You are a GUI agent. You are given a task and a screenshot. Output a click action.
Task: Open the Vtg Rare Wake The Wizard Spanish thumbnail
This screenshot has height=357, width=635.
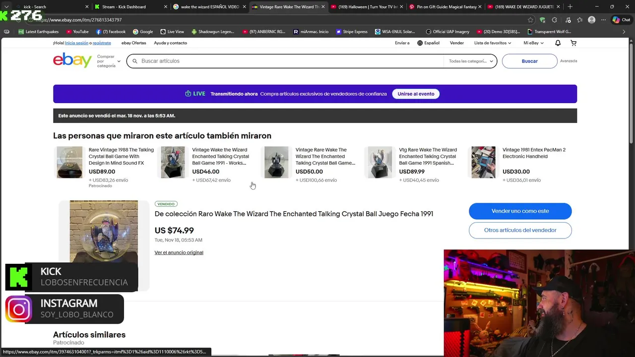tap(380, 162)
